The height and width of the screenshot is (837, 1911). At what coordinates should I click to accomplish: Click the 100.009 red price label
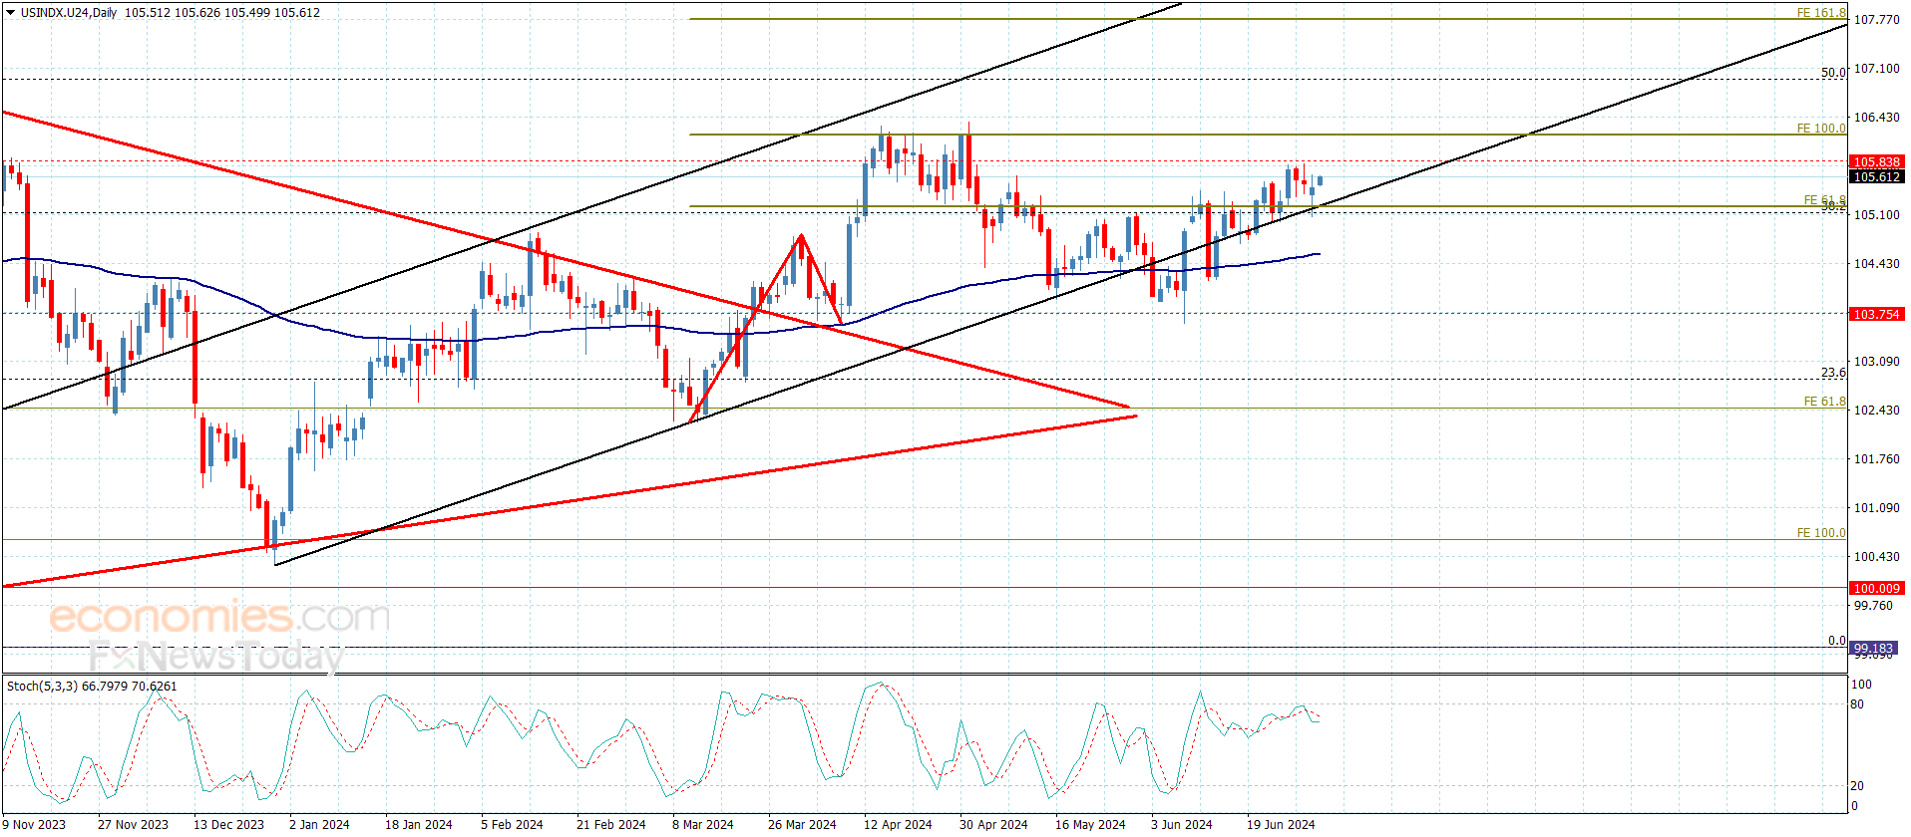click(1876, 588)
